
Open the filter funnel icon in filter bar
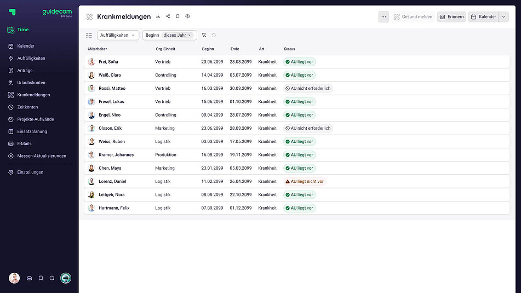pos(204,35)
